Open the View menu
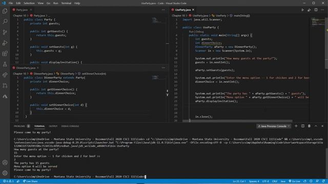Image resolution: width=328 pixels, height=184 pixels. (x=40, y=3)
